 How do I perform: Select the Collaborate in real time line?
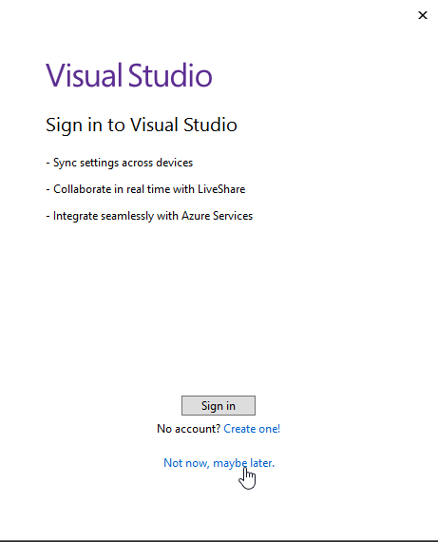point(145,189)
